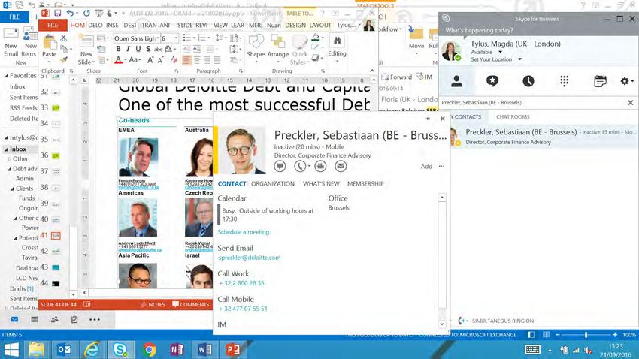Click spreckler@deloitte.com email link
Viewport: 639px width, 359px height.
click(x=250, y=258)
